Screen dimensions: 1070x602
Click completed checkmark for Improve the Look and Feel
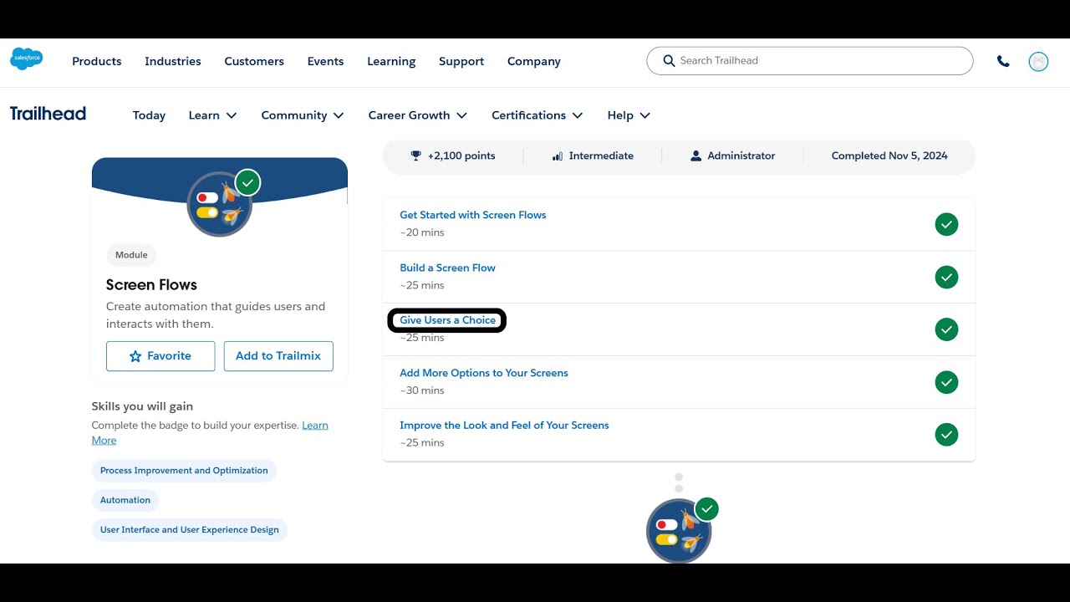coord(946,435)
